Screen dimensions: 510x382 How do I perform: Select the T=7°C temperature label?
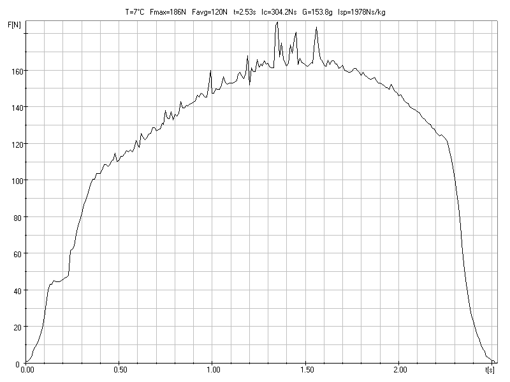coord(135,11)
